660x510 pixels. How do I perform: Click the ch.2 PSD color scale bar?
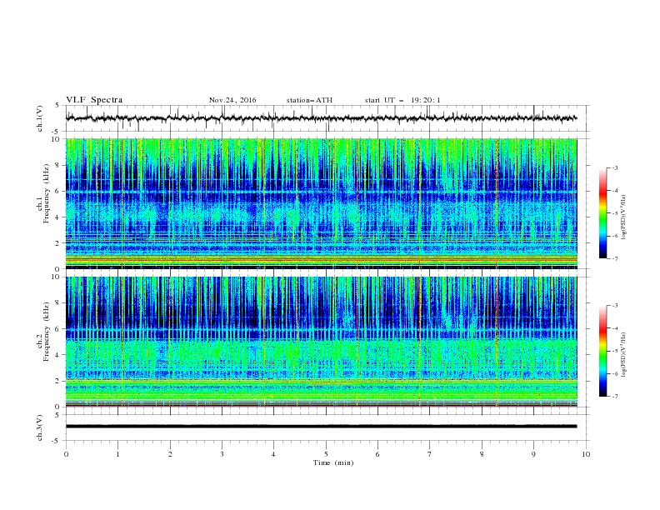pos(602,351)
